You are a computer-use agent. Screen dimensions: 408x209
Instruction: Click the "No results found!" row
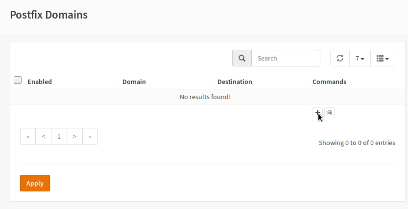click(x=205, y=97)
